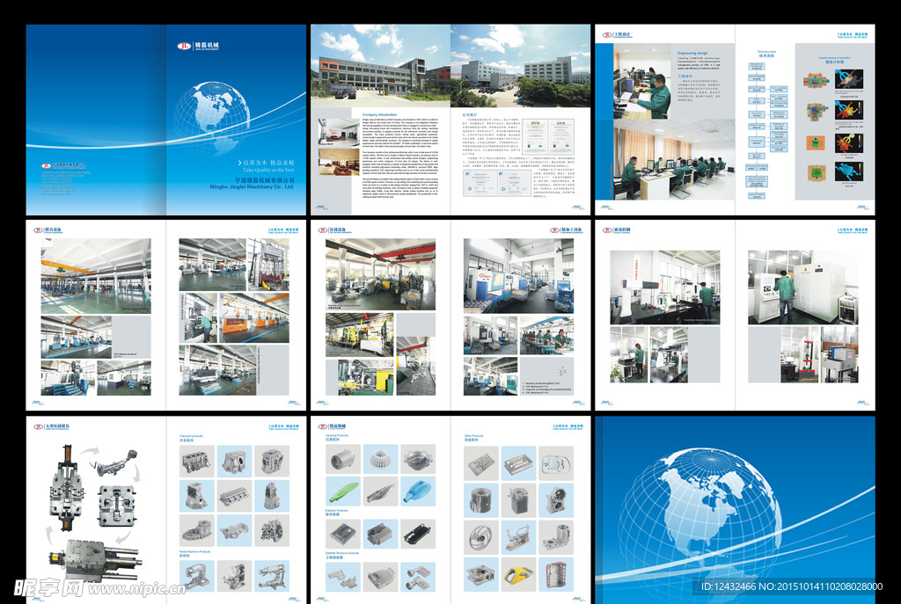Select the black radiator product image
The width and height of the screenshot is (901, 604).
(418, 535)
